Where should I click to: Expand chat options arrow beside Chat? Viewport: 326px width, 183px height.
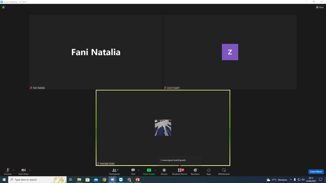[x=139, y=170]
